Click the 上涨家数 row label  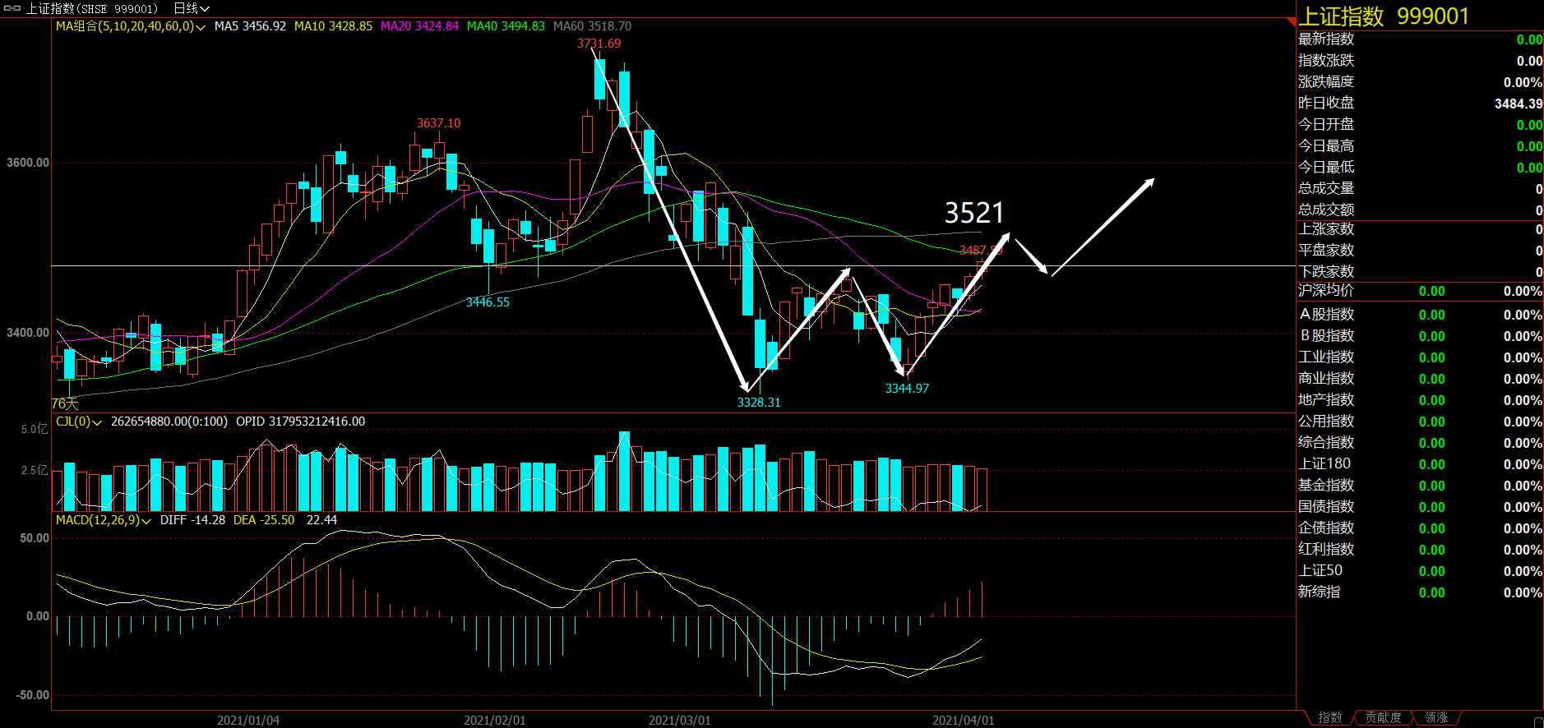tap(1325, 229)
